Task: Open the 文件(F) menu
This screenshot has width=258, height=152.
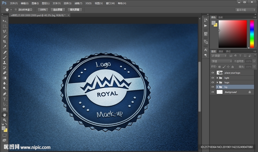Action: (14, 3)
